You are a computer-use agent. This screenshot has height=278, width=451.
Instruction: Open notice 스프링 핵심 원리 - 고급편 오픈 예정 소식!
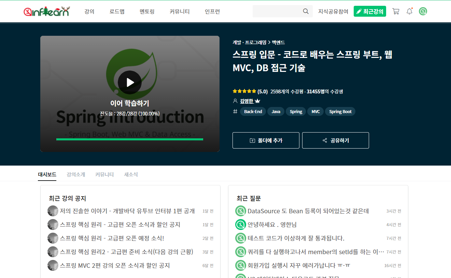pyautogui.click(x=112, y=238)
